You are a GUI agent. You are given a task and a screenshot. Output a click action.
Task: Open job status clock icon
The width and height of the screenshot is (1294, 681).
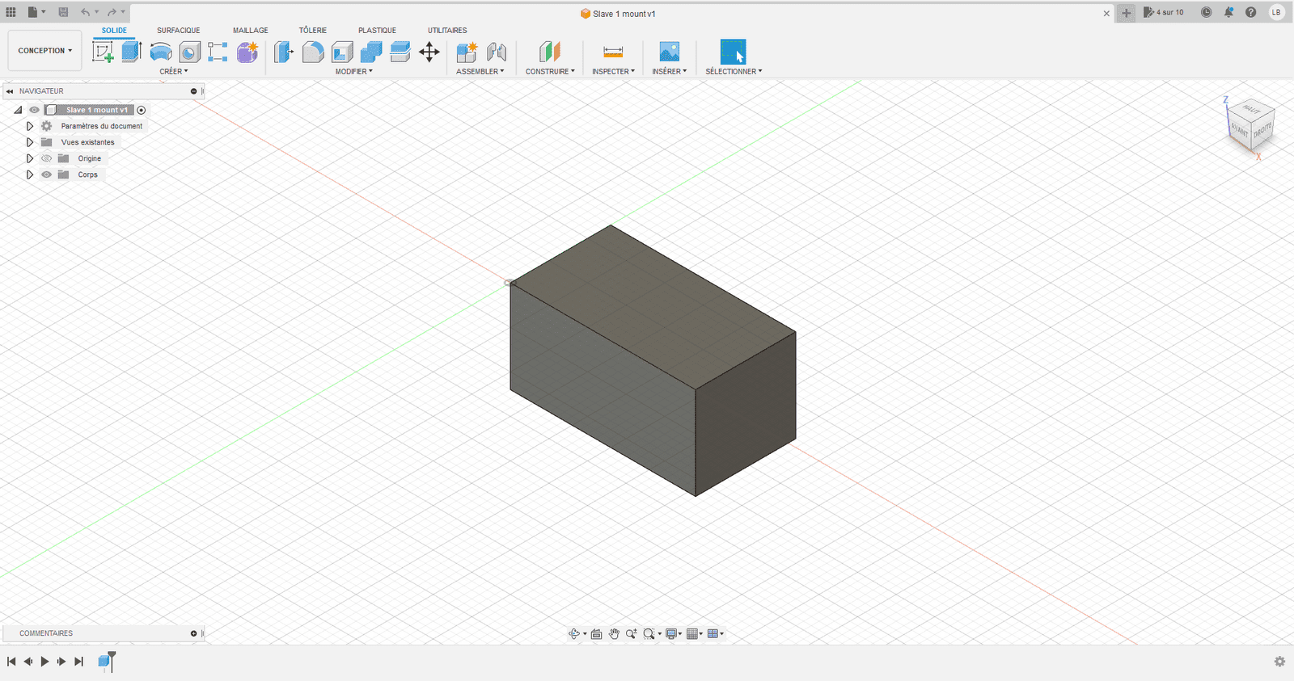(x=1206, y=12)
